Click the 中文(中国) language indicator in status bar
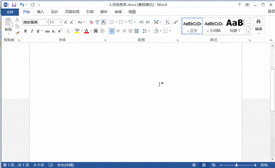The image size is (275, 168). click(x=66, y=165)
